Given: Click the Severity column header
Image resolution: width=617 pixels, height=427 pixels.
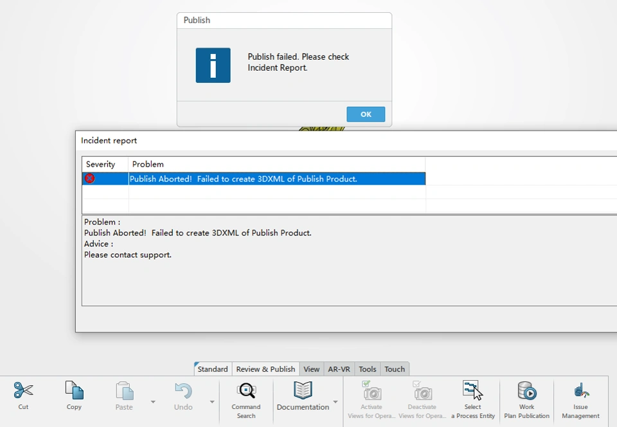Looking at the screenshot, I should click(105, 164).
